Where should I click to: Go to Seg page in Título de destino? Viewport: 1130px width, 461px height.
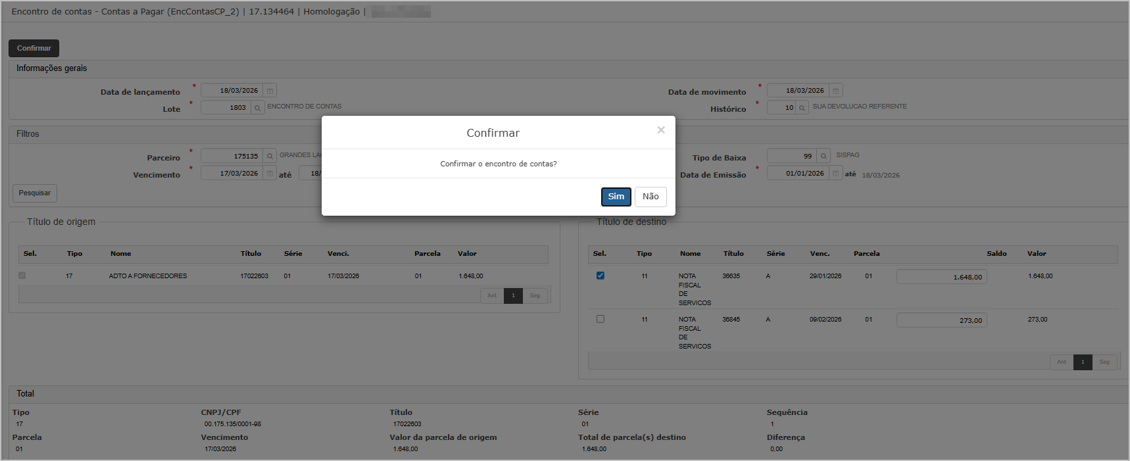[1104, 362]
